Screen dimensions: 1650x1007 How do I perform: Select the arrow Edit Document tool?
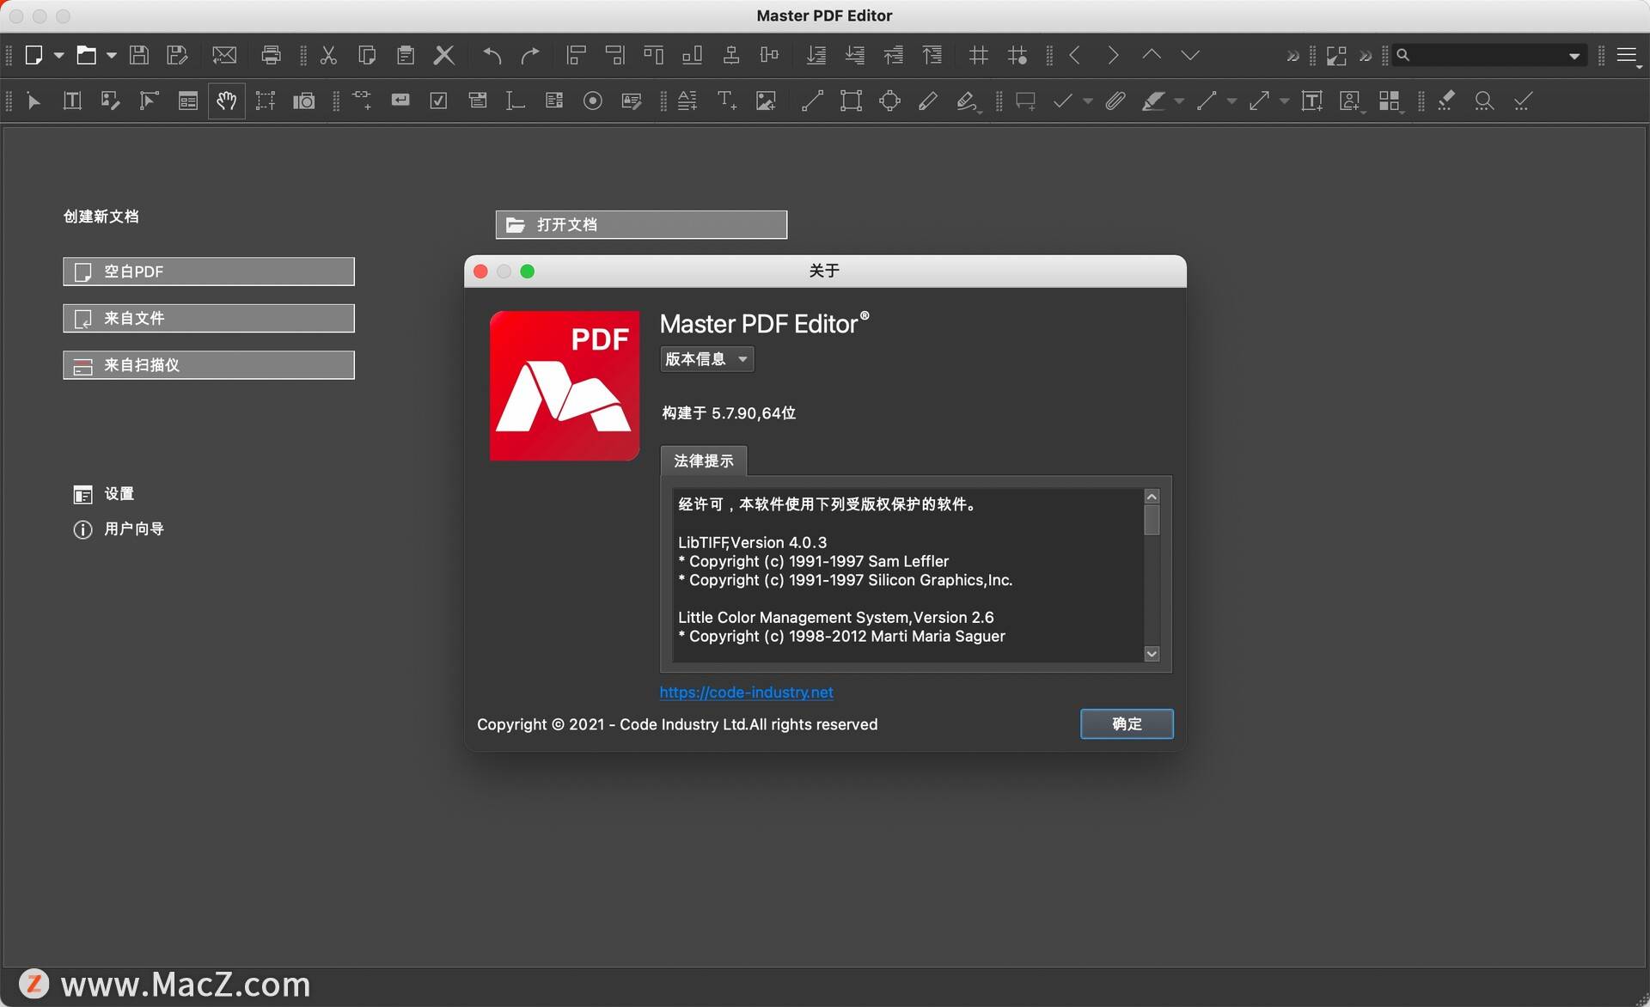[x=34, y=101]
